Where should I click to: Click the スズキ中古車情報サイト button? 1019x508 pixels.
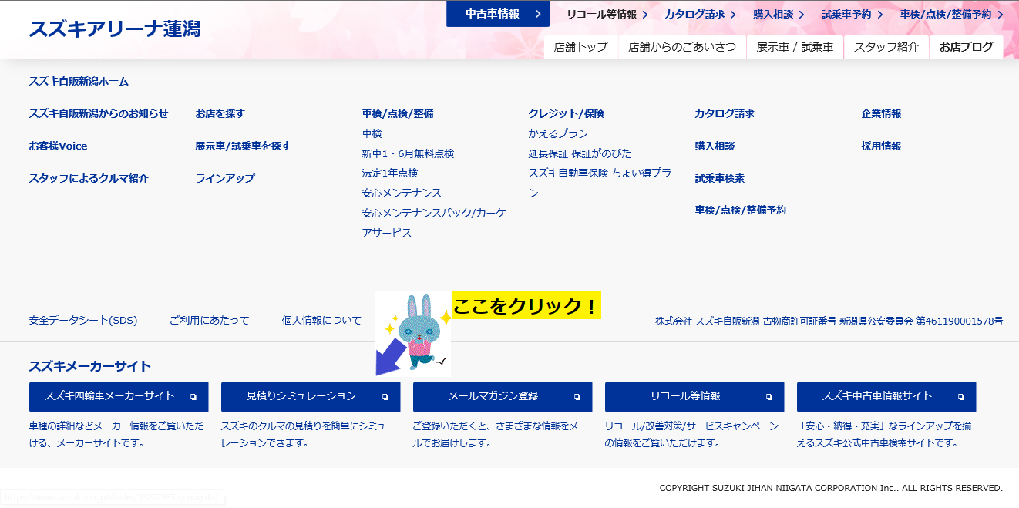[886, 396]
